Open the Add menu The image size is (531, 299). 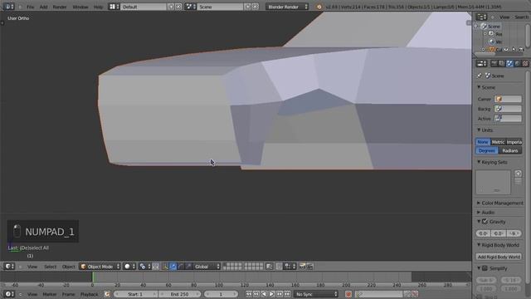(44, 7)
